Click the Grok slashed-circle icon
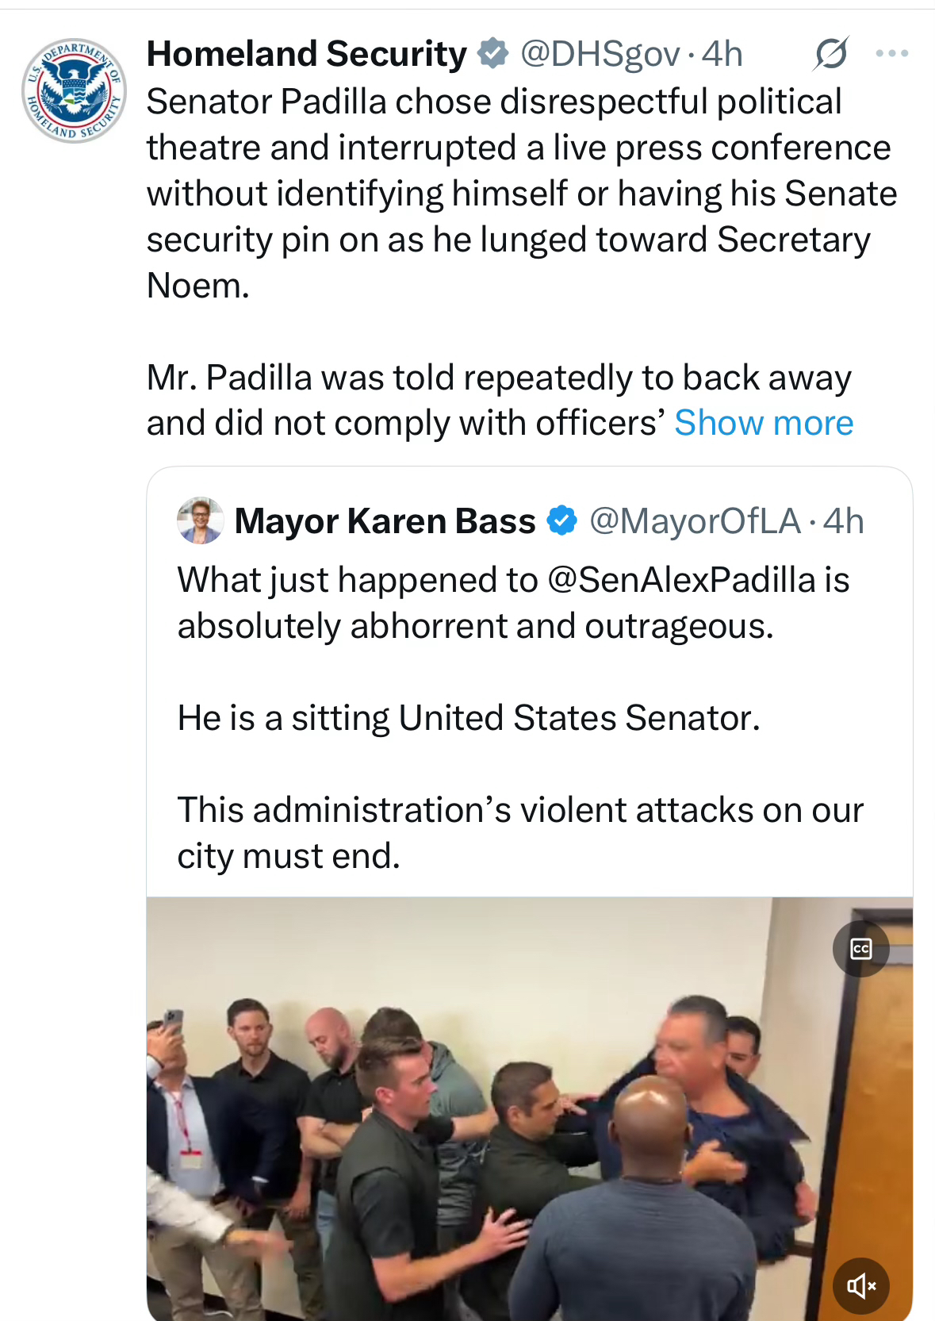 (830, 53)
